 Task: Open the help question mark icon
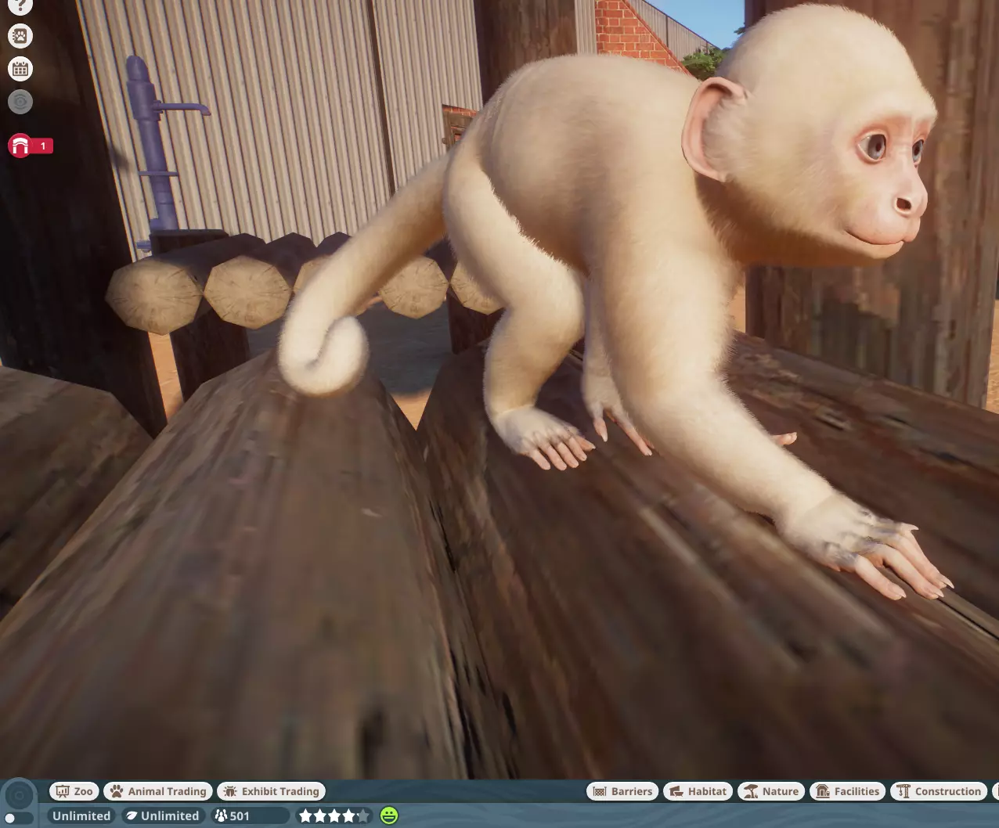20,5
